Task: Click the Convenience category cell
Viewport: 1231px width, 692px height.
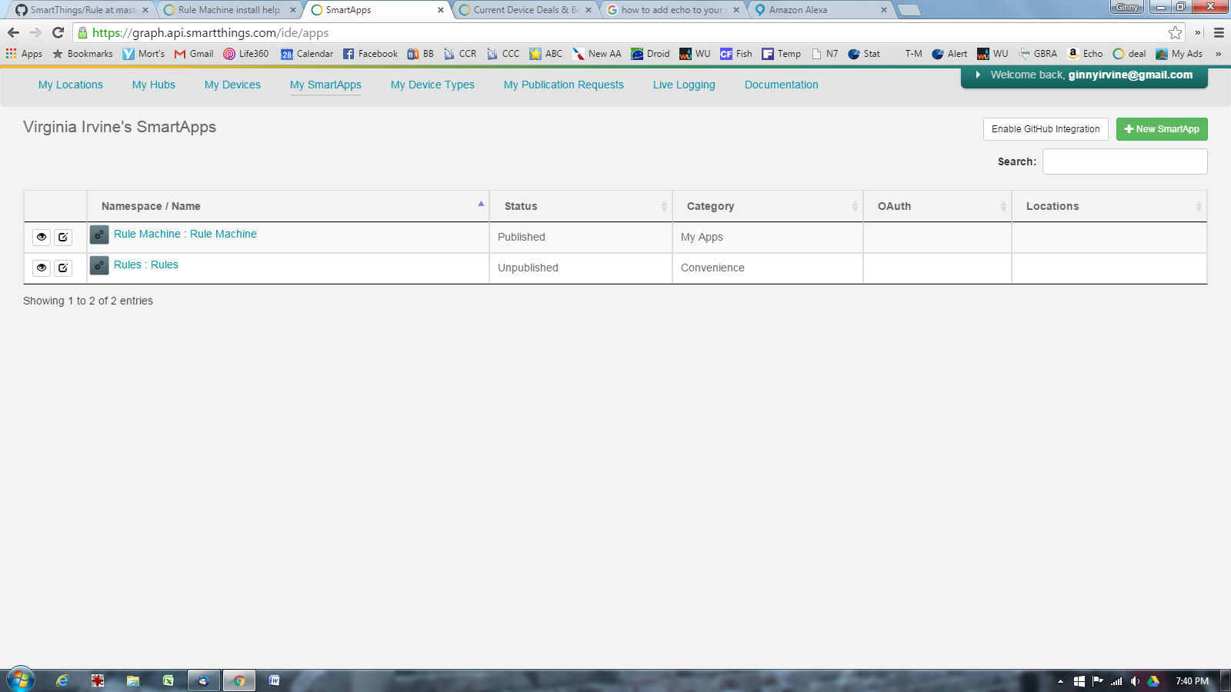Action: click(768, 268)
